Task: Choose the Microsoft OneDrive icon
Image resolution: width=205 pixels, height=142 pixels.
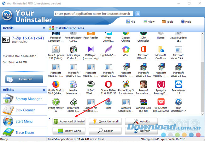Action: 161,49
